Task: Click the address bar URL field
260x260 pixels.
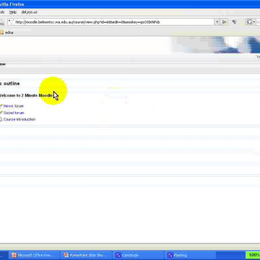Action: tap(111, 22)
